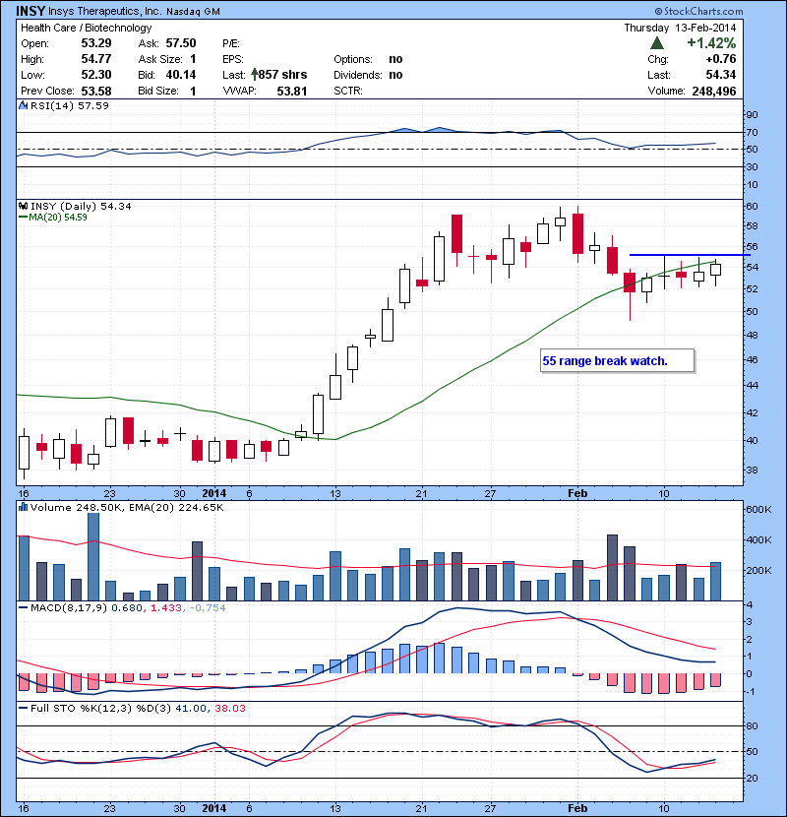The height and width of the screenshot is (817, 787).
Task: Open the StockCharts.com copyright link
Action: click(699, 11)
